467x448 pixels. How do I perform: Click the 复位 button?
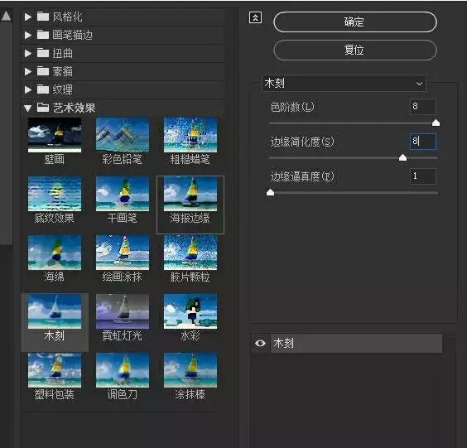[354, 50]
